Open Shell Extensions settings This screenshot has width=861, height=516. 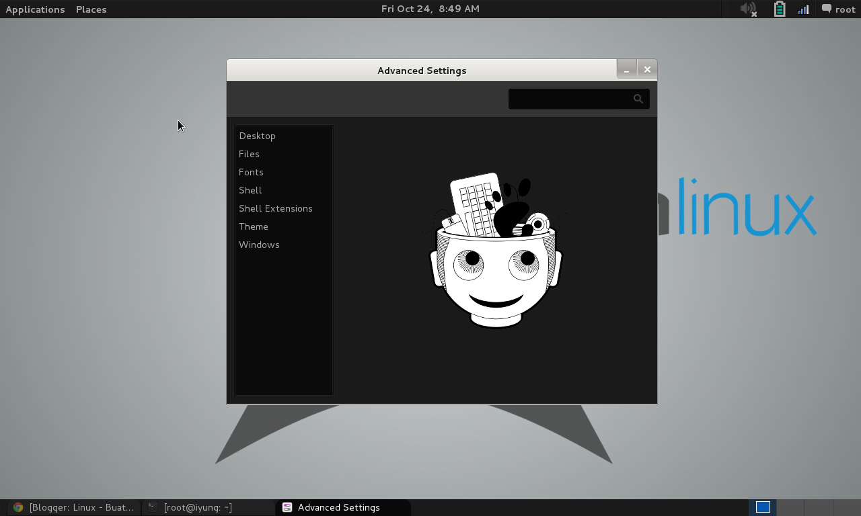point(283,208)
